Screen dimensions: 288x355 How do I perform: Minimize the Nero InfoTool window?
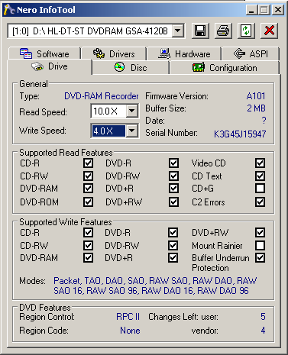[251, 10]
